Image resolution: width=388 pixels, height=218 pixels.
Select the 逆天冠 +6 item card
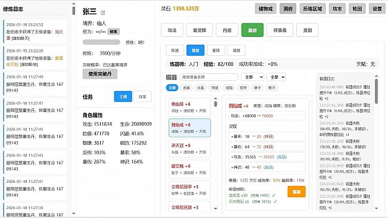(x=190, y=148)
